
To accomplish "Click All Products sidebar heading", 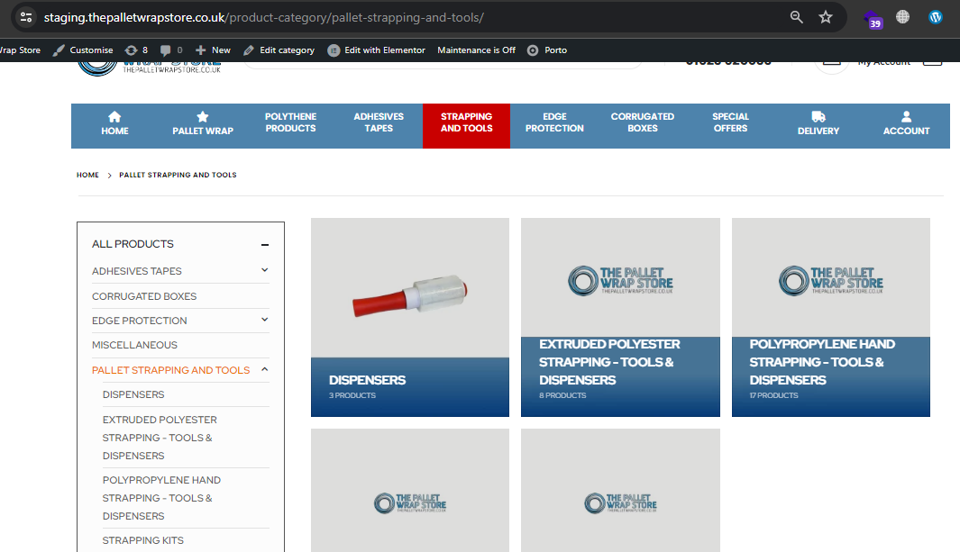I will [x=133, y=244].
